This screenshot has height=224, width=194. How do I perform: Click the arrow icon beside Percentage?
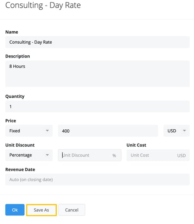coord(47,155)
